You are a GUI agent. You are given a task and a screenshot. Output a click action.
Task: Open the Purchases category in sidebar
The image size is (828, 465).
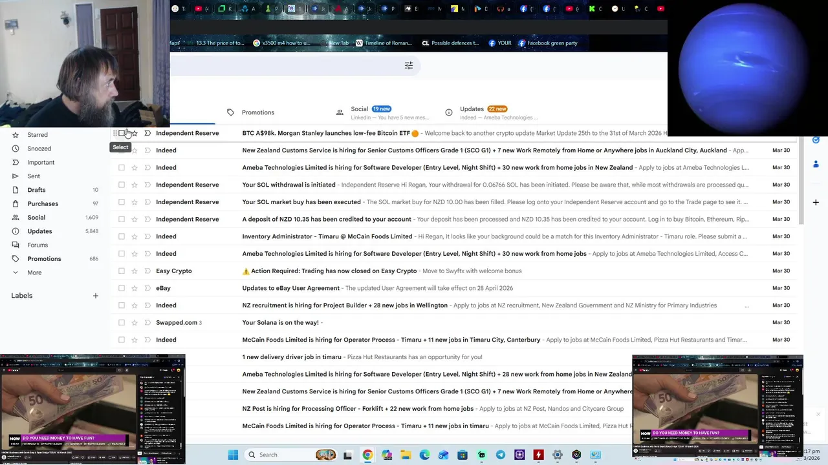(43, 204)
